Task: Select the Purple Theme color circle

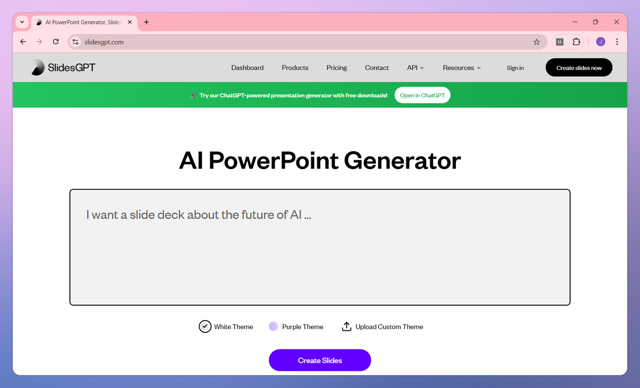Action: tap(273, 327)
